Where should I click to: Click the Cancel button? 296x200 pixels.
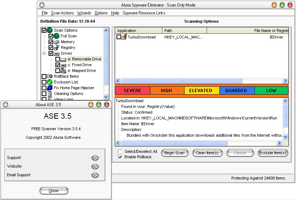(x=240, y=153)
